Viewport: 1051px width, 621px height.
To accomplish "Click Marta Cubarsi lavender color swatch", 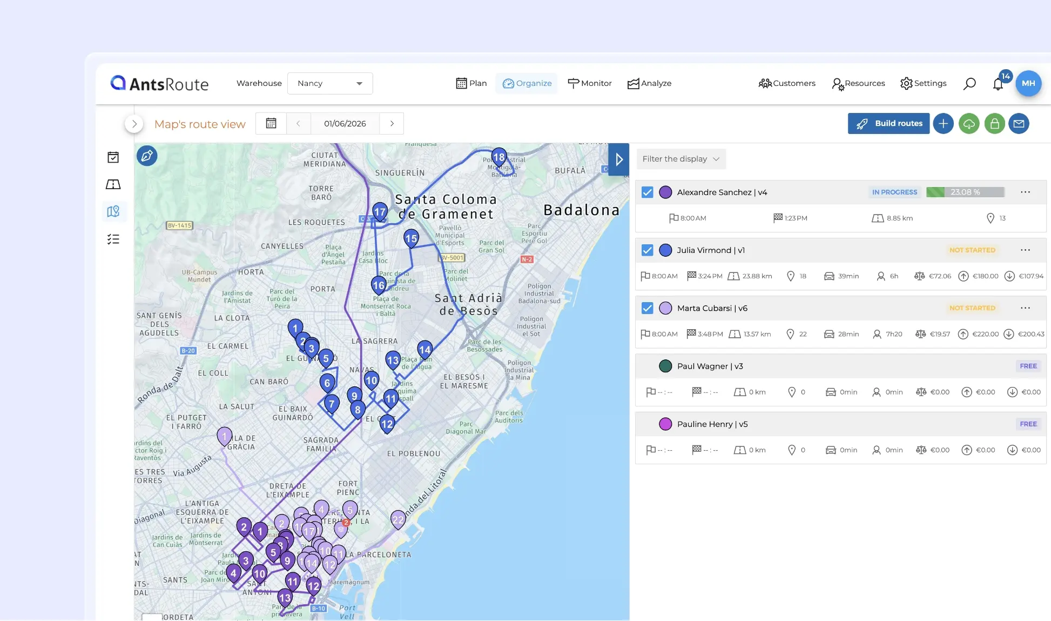I will pyautogui.click(x=665, y=308).
